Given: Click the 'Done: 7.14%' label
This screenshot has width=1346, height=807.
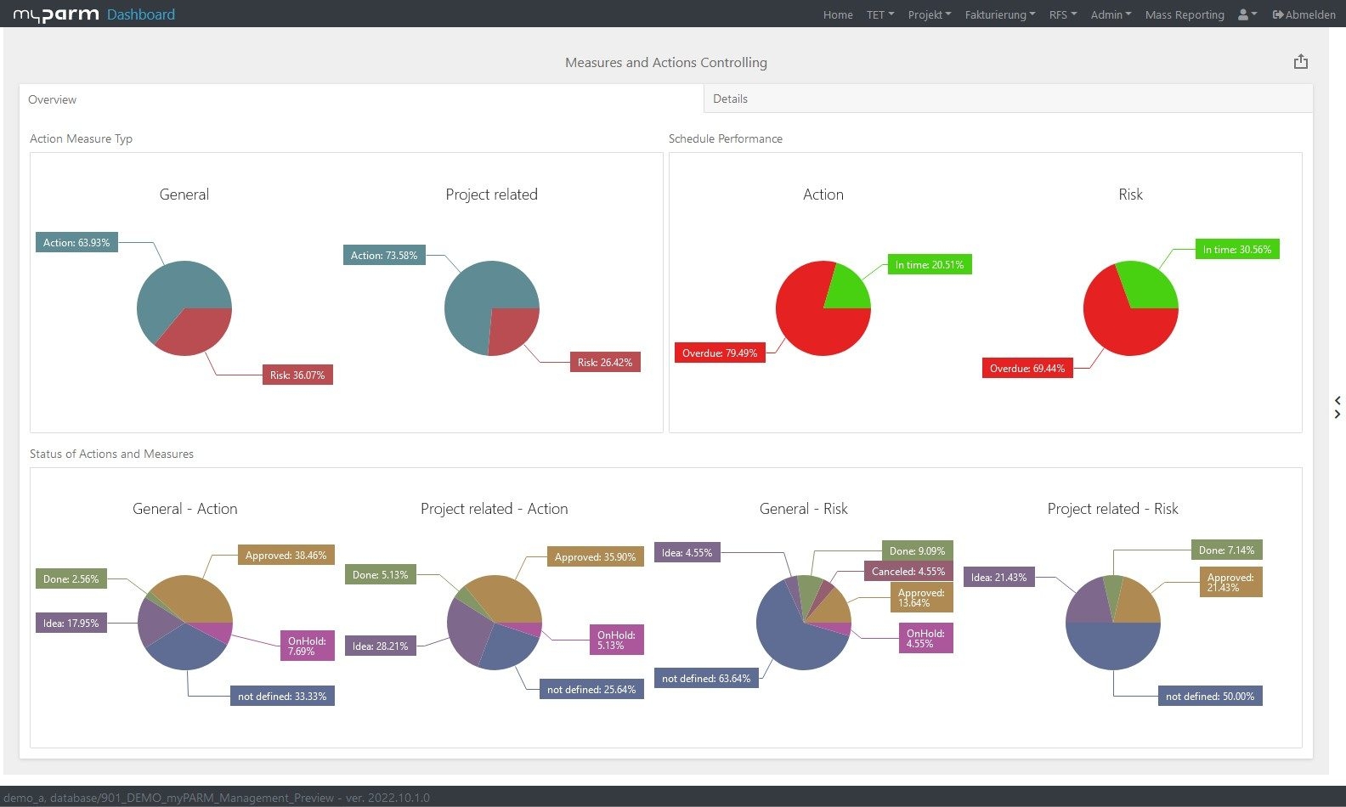Looking at the screenshot, I should 1226,550.
